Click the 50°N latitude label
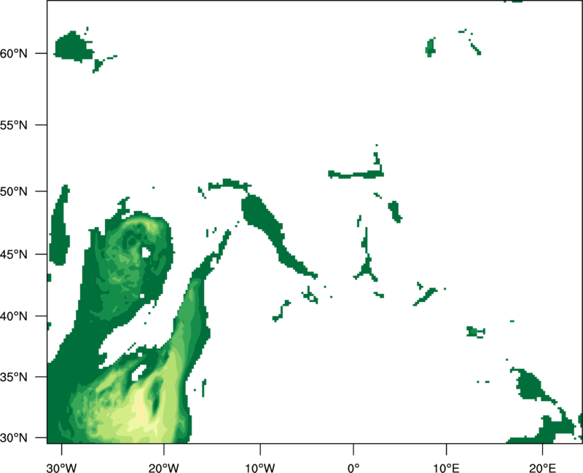 [x=14, y=191]
